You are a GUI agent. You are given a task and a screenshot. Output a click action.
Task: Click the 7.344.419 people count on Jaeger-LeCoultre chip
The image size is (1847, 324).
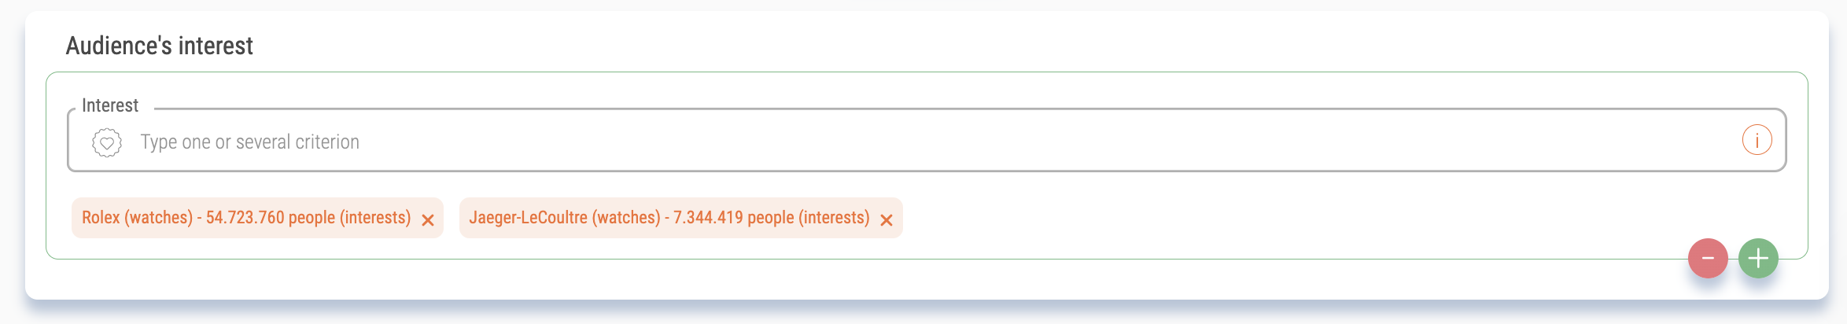click(x=734, y=218)
